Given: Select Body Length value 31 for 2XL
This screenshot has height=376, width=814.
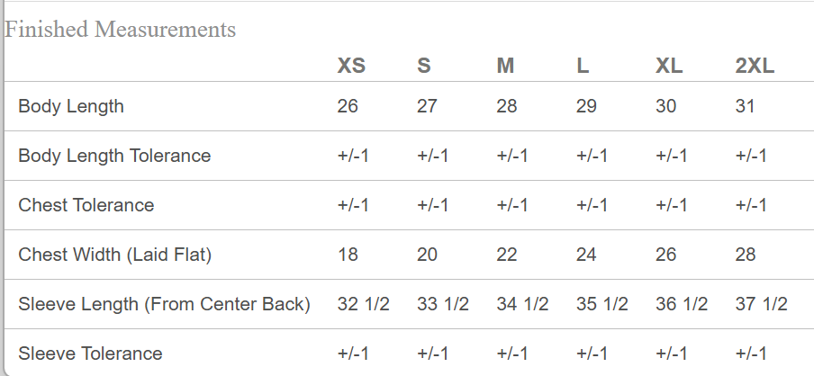Looking at the screenshot, I should tap(746, 106).
